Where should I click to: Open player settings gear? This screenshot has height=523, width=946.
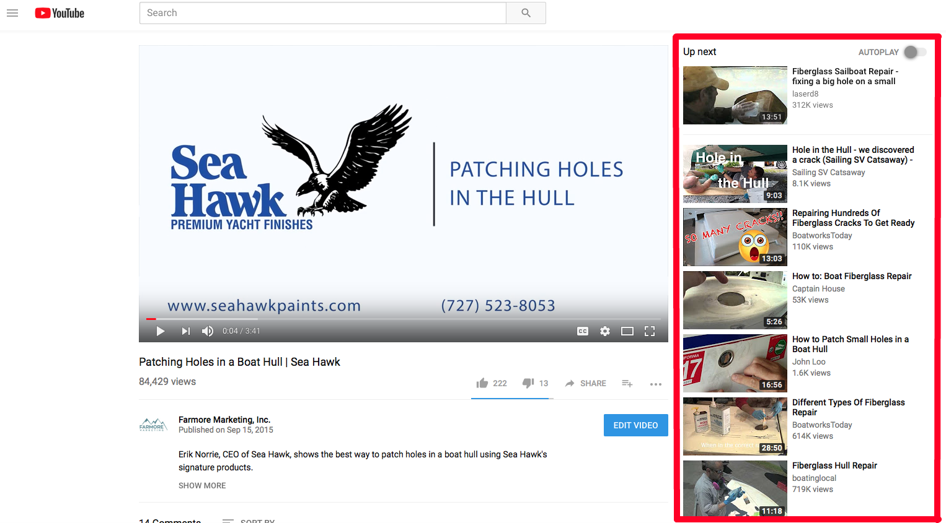point(605,331)
